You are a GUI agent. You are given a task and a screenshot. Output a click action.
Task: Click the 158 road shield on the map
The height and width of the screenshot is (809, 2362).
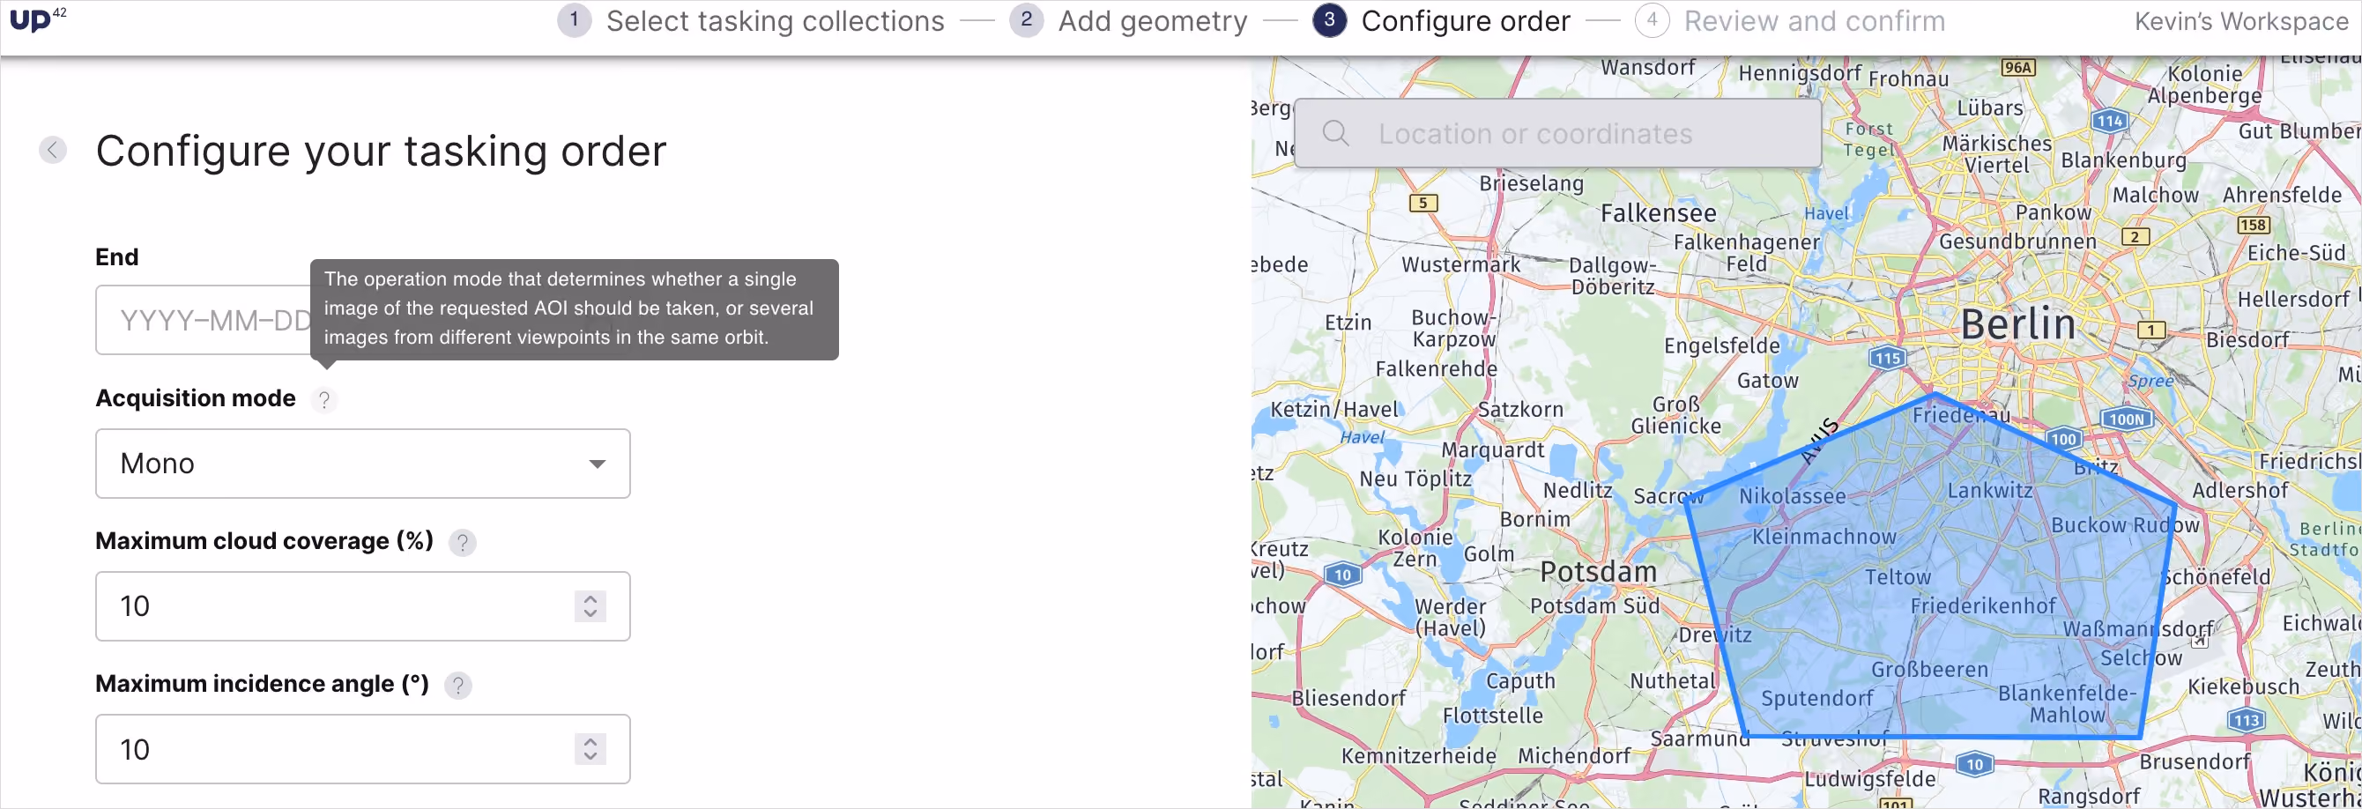2253,225
